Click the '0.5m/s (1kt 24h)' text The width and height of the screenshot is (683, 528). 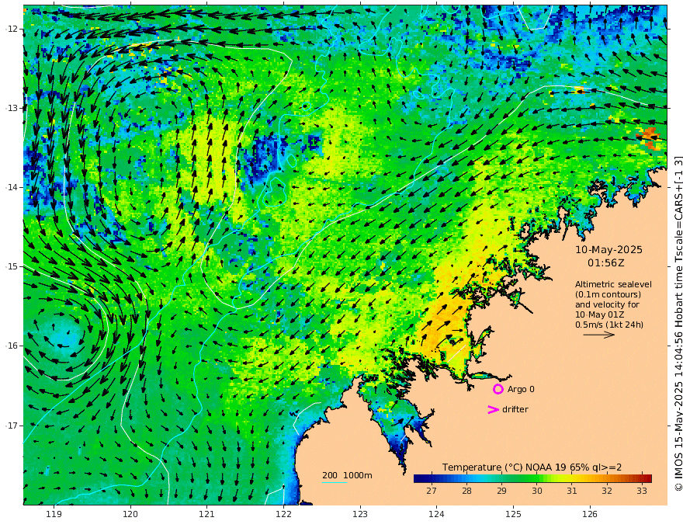609,325
